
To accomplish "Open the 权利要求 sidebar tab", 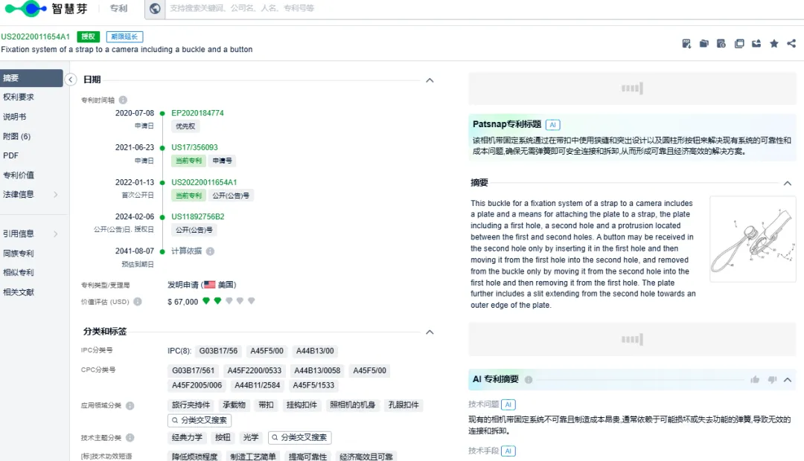I will pyautogui.click(x=19, y=97).
